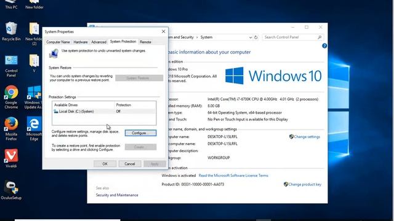
Task: Open Security and Maintenance link
Action: (x=117, y=195)
